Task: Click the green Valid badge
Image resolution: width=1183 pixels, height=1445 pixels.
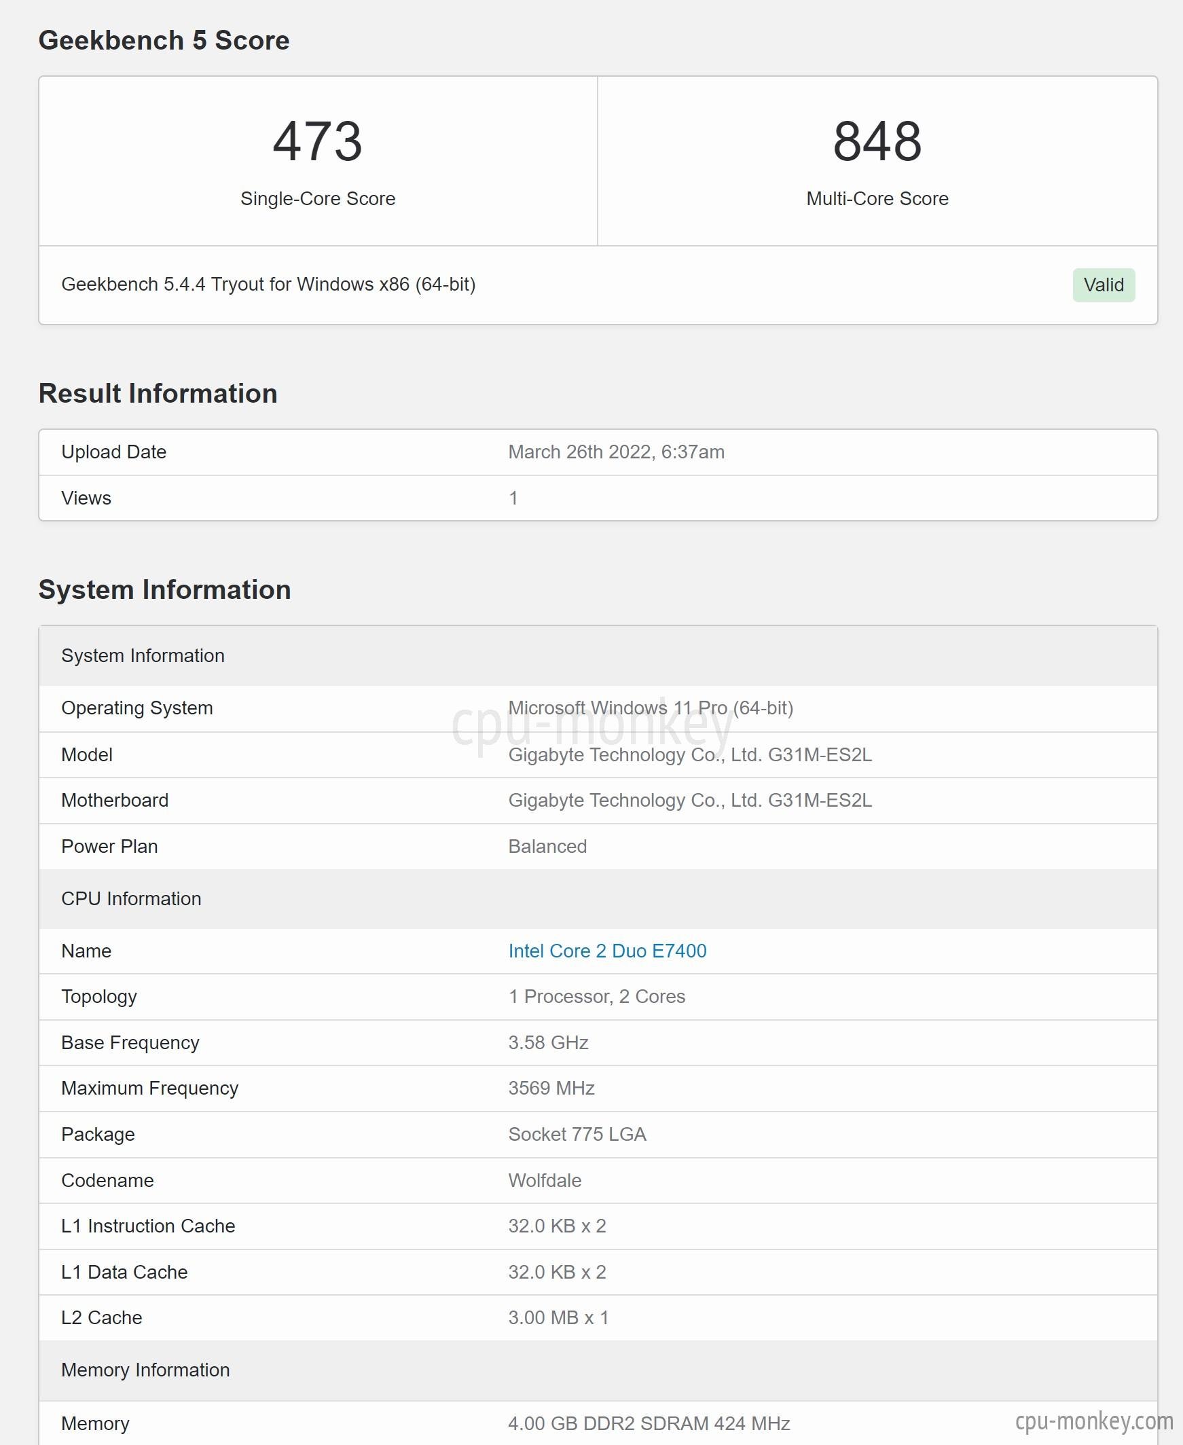Action: coord(1104,285)
